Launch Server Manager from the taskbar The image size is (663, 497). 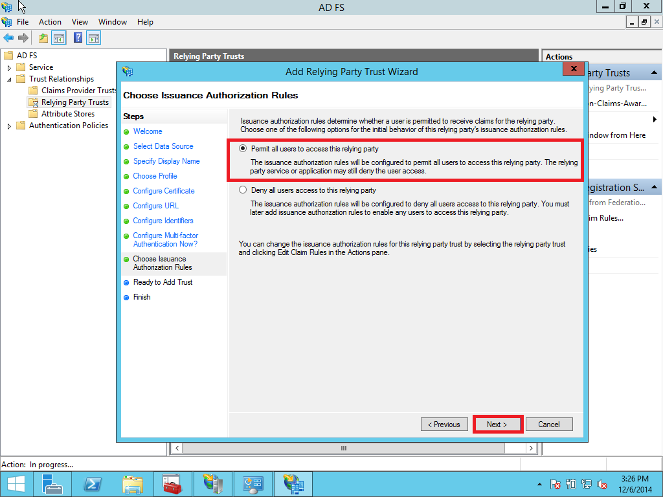52,483
